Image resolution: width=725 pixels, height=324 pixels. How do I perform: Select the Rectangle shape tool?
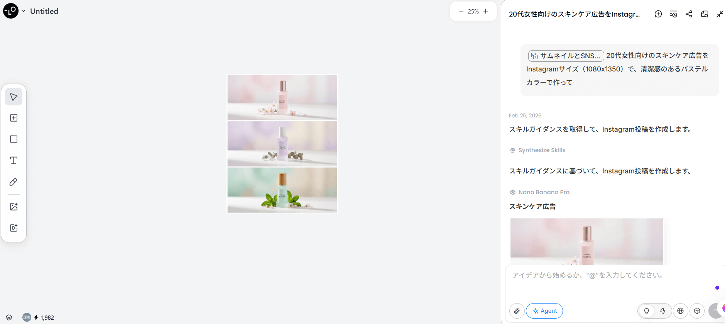[x=14, y=139]
